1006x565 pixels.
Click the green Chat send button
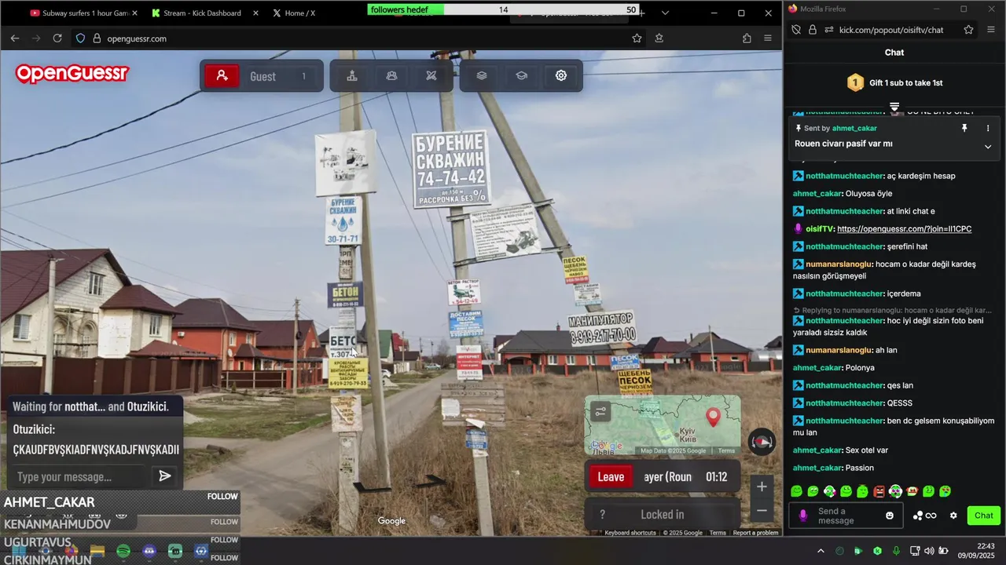click(x=984, y=516)
